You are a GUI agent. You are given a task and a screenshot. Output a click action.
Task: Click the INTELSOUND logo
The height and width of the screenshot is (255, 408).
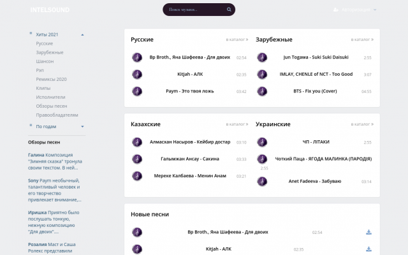coord(50,10)
